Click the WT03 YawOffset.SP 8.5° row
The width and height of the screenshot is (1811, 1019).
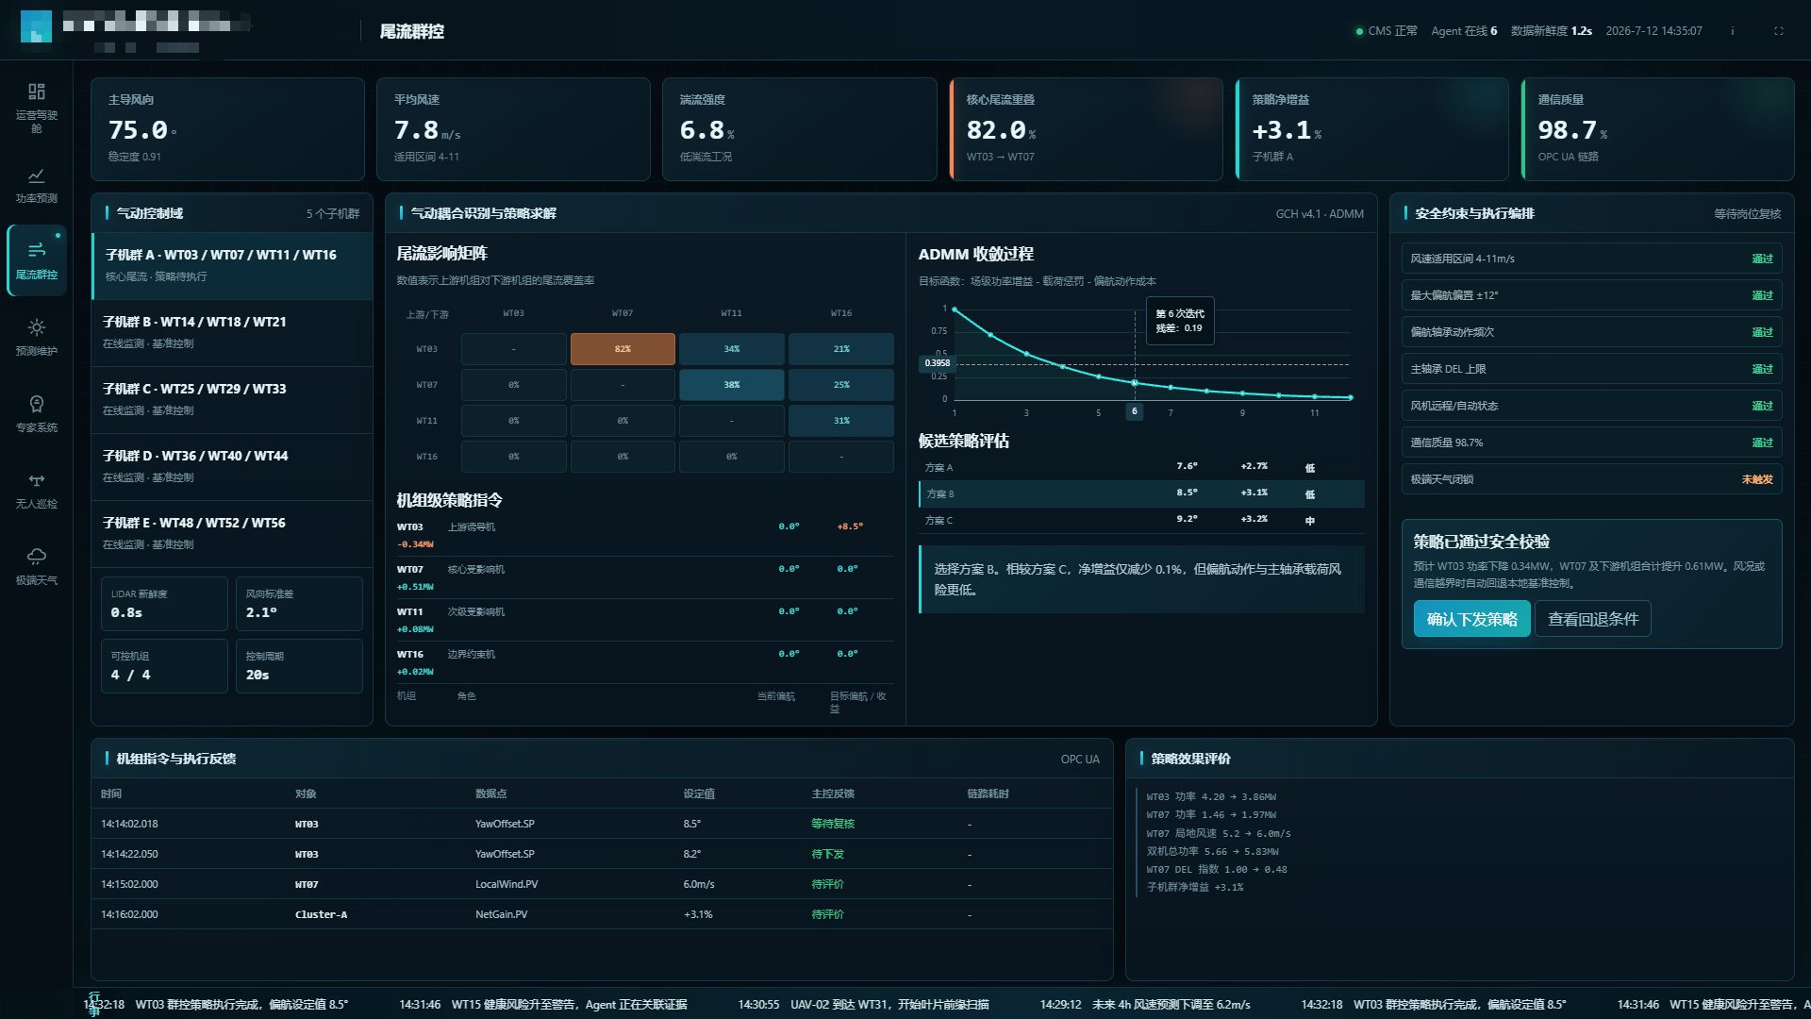coord(602,824)
